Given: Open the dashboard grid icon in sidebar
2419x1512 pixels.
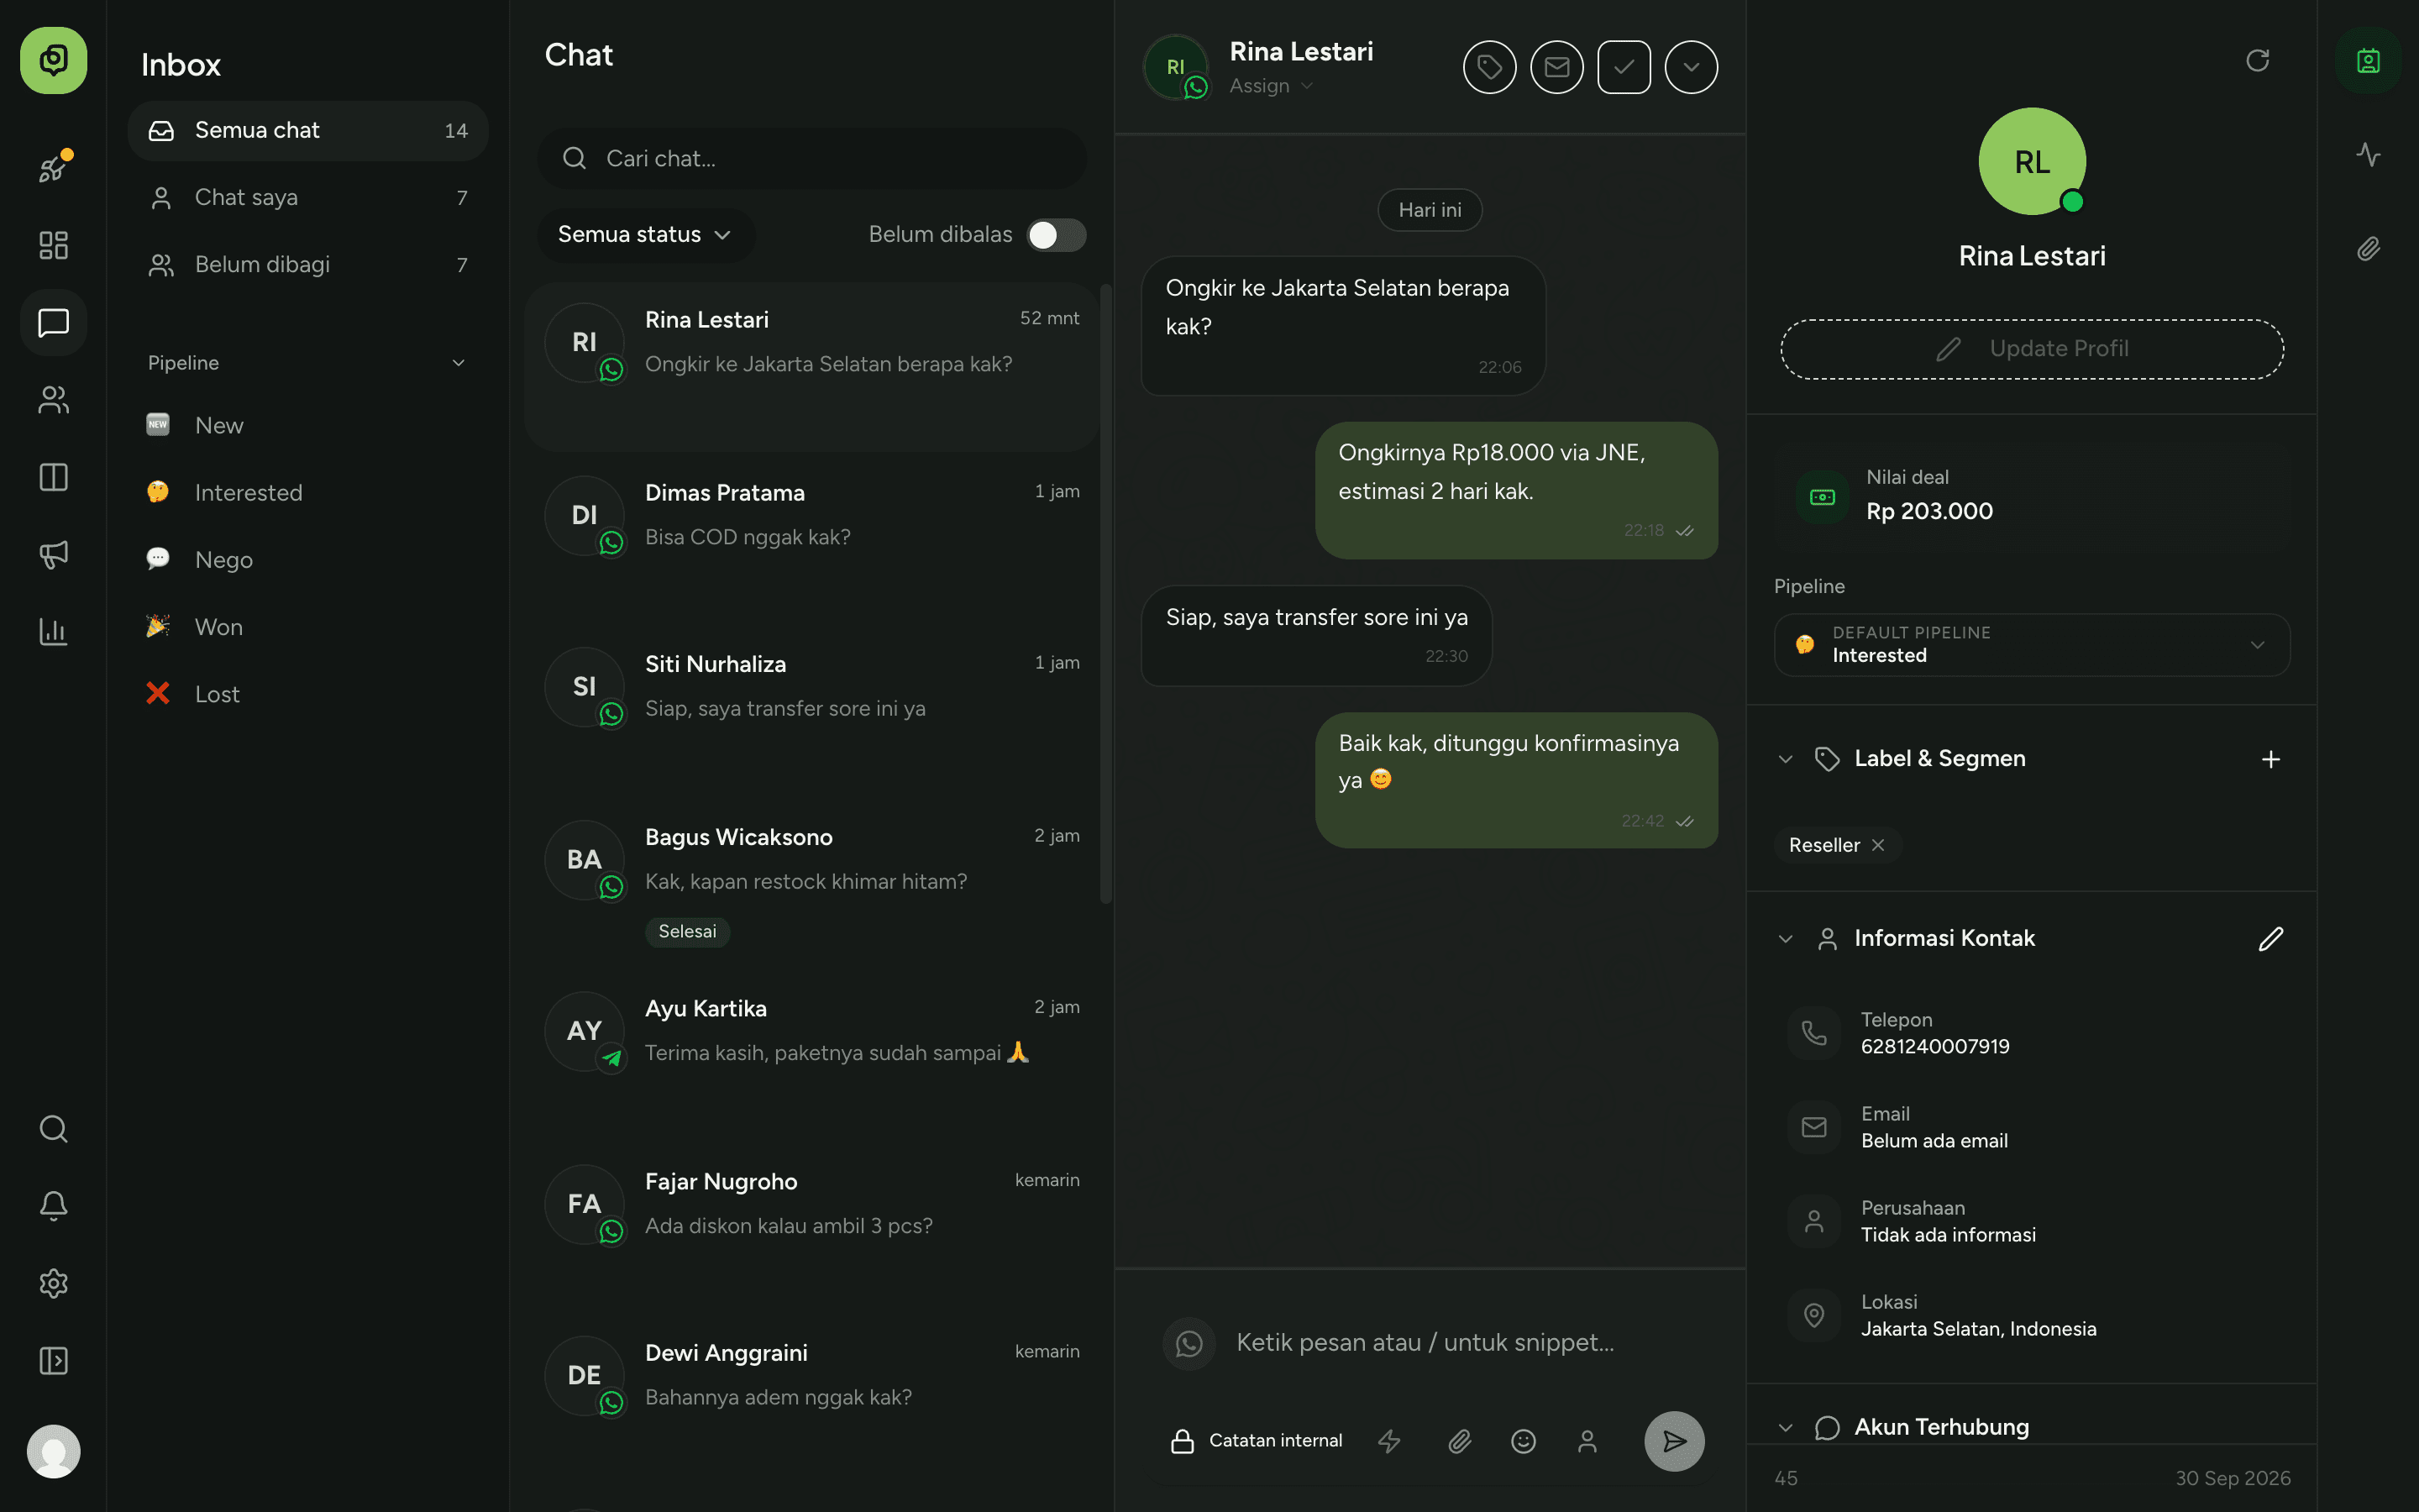Looking at the screenshot, I should click(x=53, y=245).
